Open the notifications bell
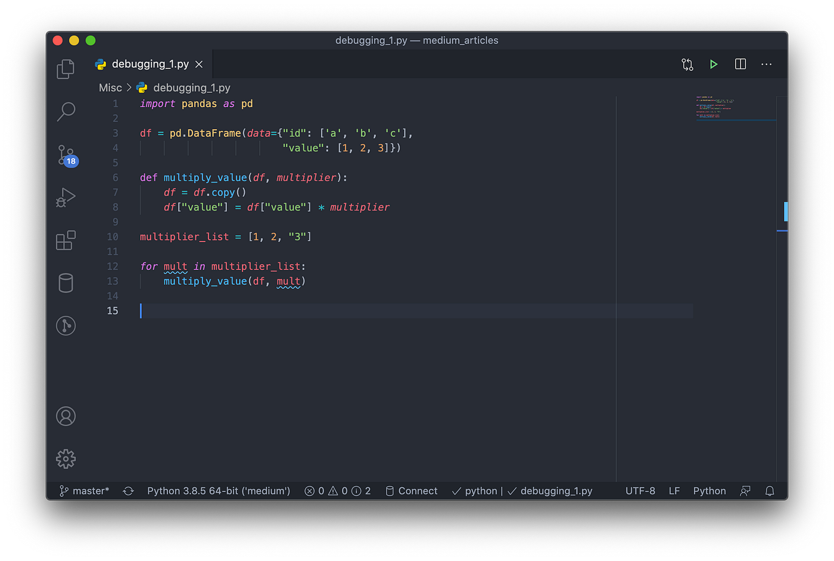Viewport: 834px width, 561px height. pyautogui.click(x=769, y=491)
